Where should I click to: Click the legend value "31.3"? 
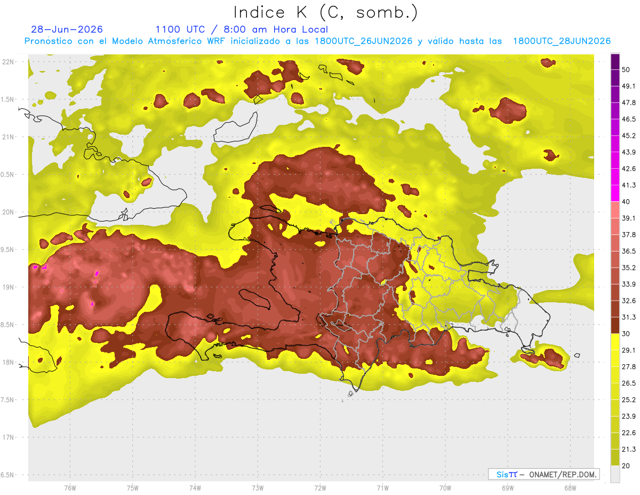(629, 317)
